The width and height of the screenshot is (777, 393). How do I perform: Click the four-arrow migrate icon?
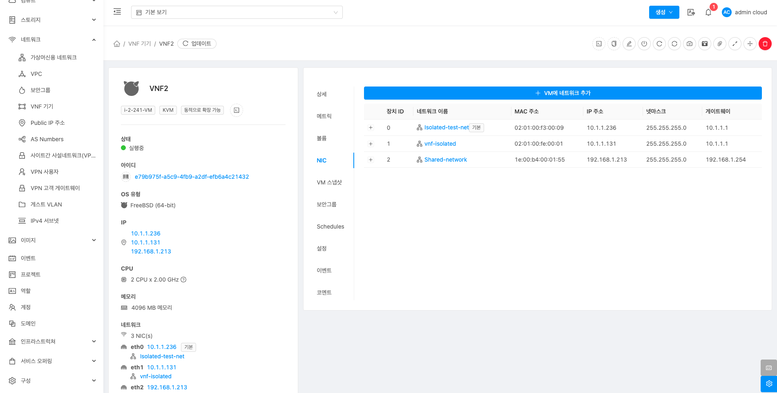(750, 44)
